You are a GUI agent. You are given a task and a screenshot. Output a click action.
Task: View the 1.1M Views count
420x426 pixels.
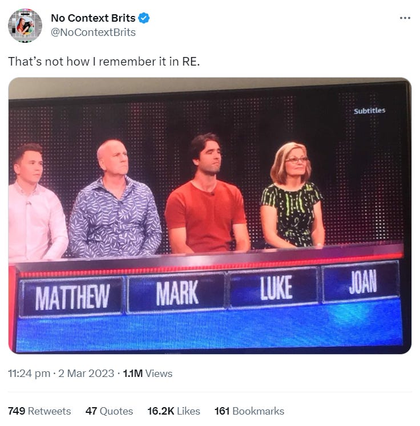148,374
